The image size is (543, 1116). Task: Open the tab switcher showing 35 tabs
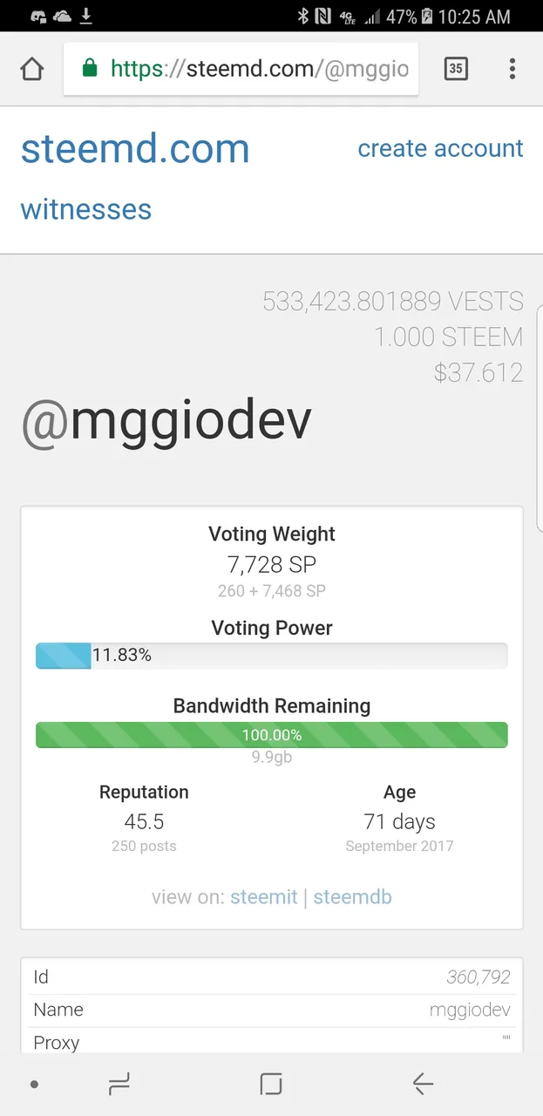(x=456, y=69)
